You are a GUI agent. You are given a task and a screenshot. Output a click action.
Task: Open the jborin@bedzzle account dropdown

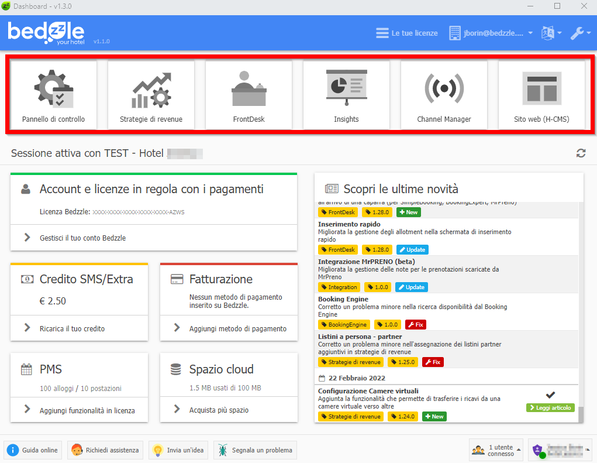click(491, 33)
